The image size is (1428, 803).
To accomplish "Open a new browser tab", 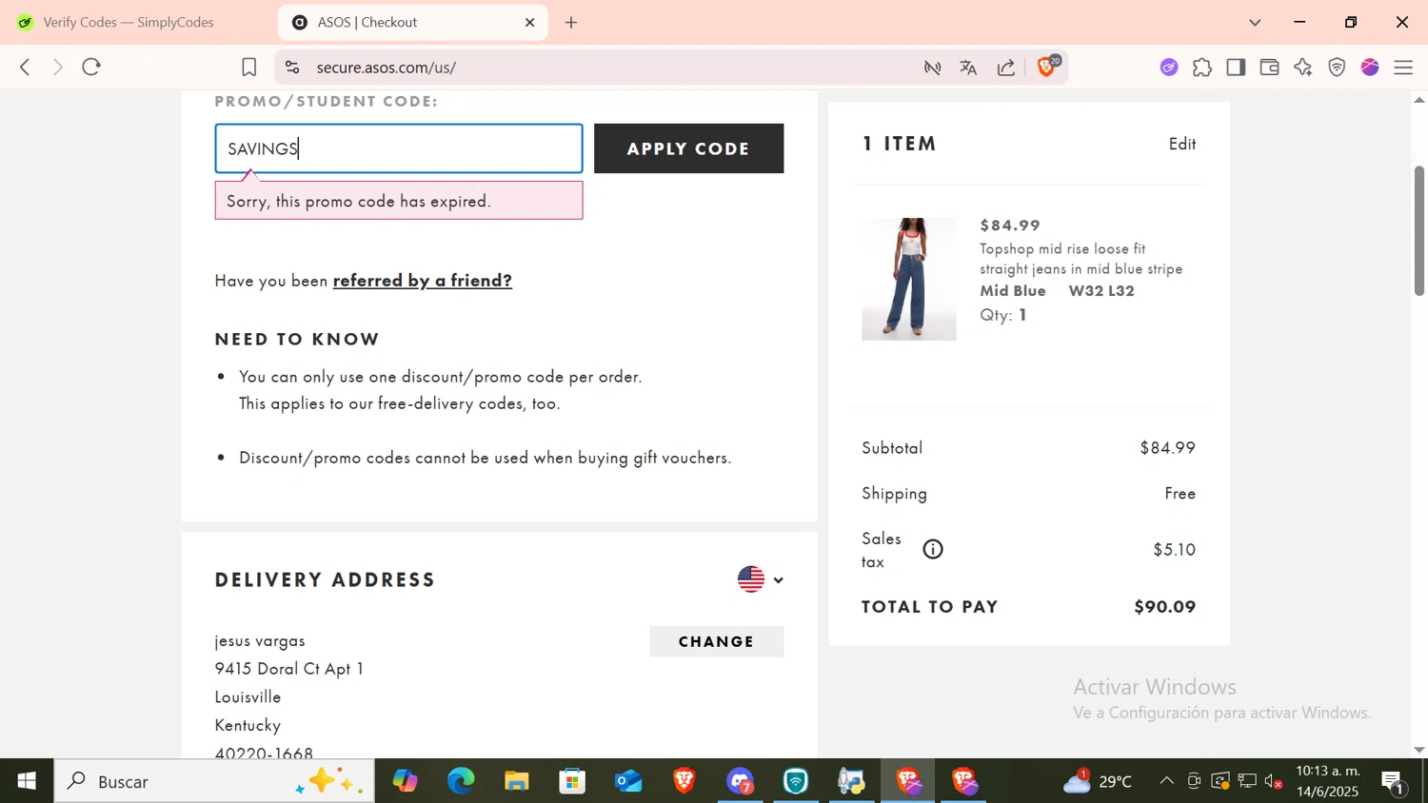I will pos(571,22).
